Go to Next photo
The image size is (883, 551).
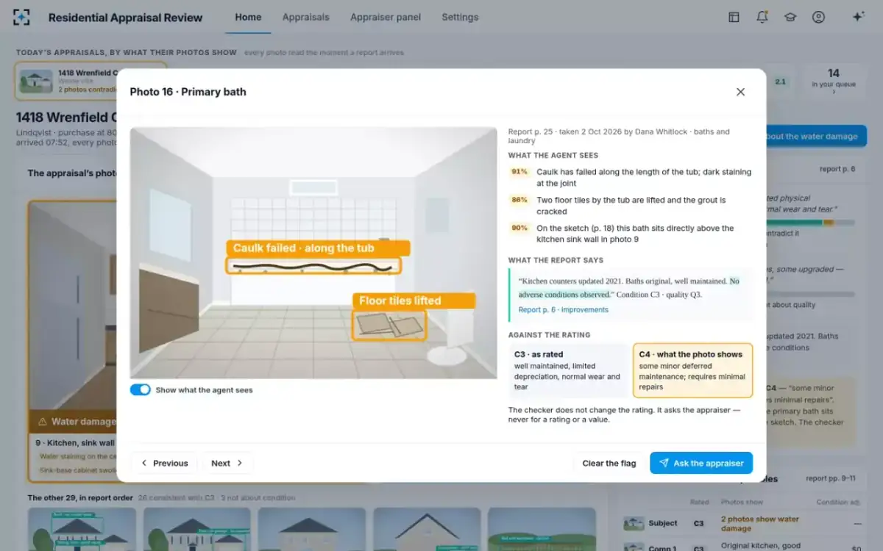pos(227,463)
